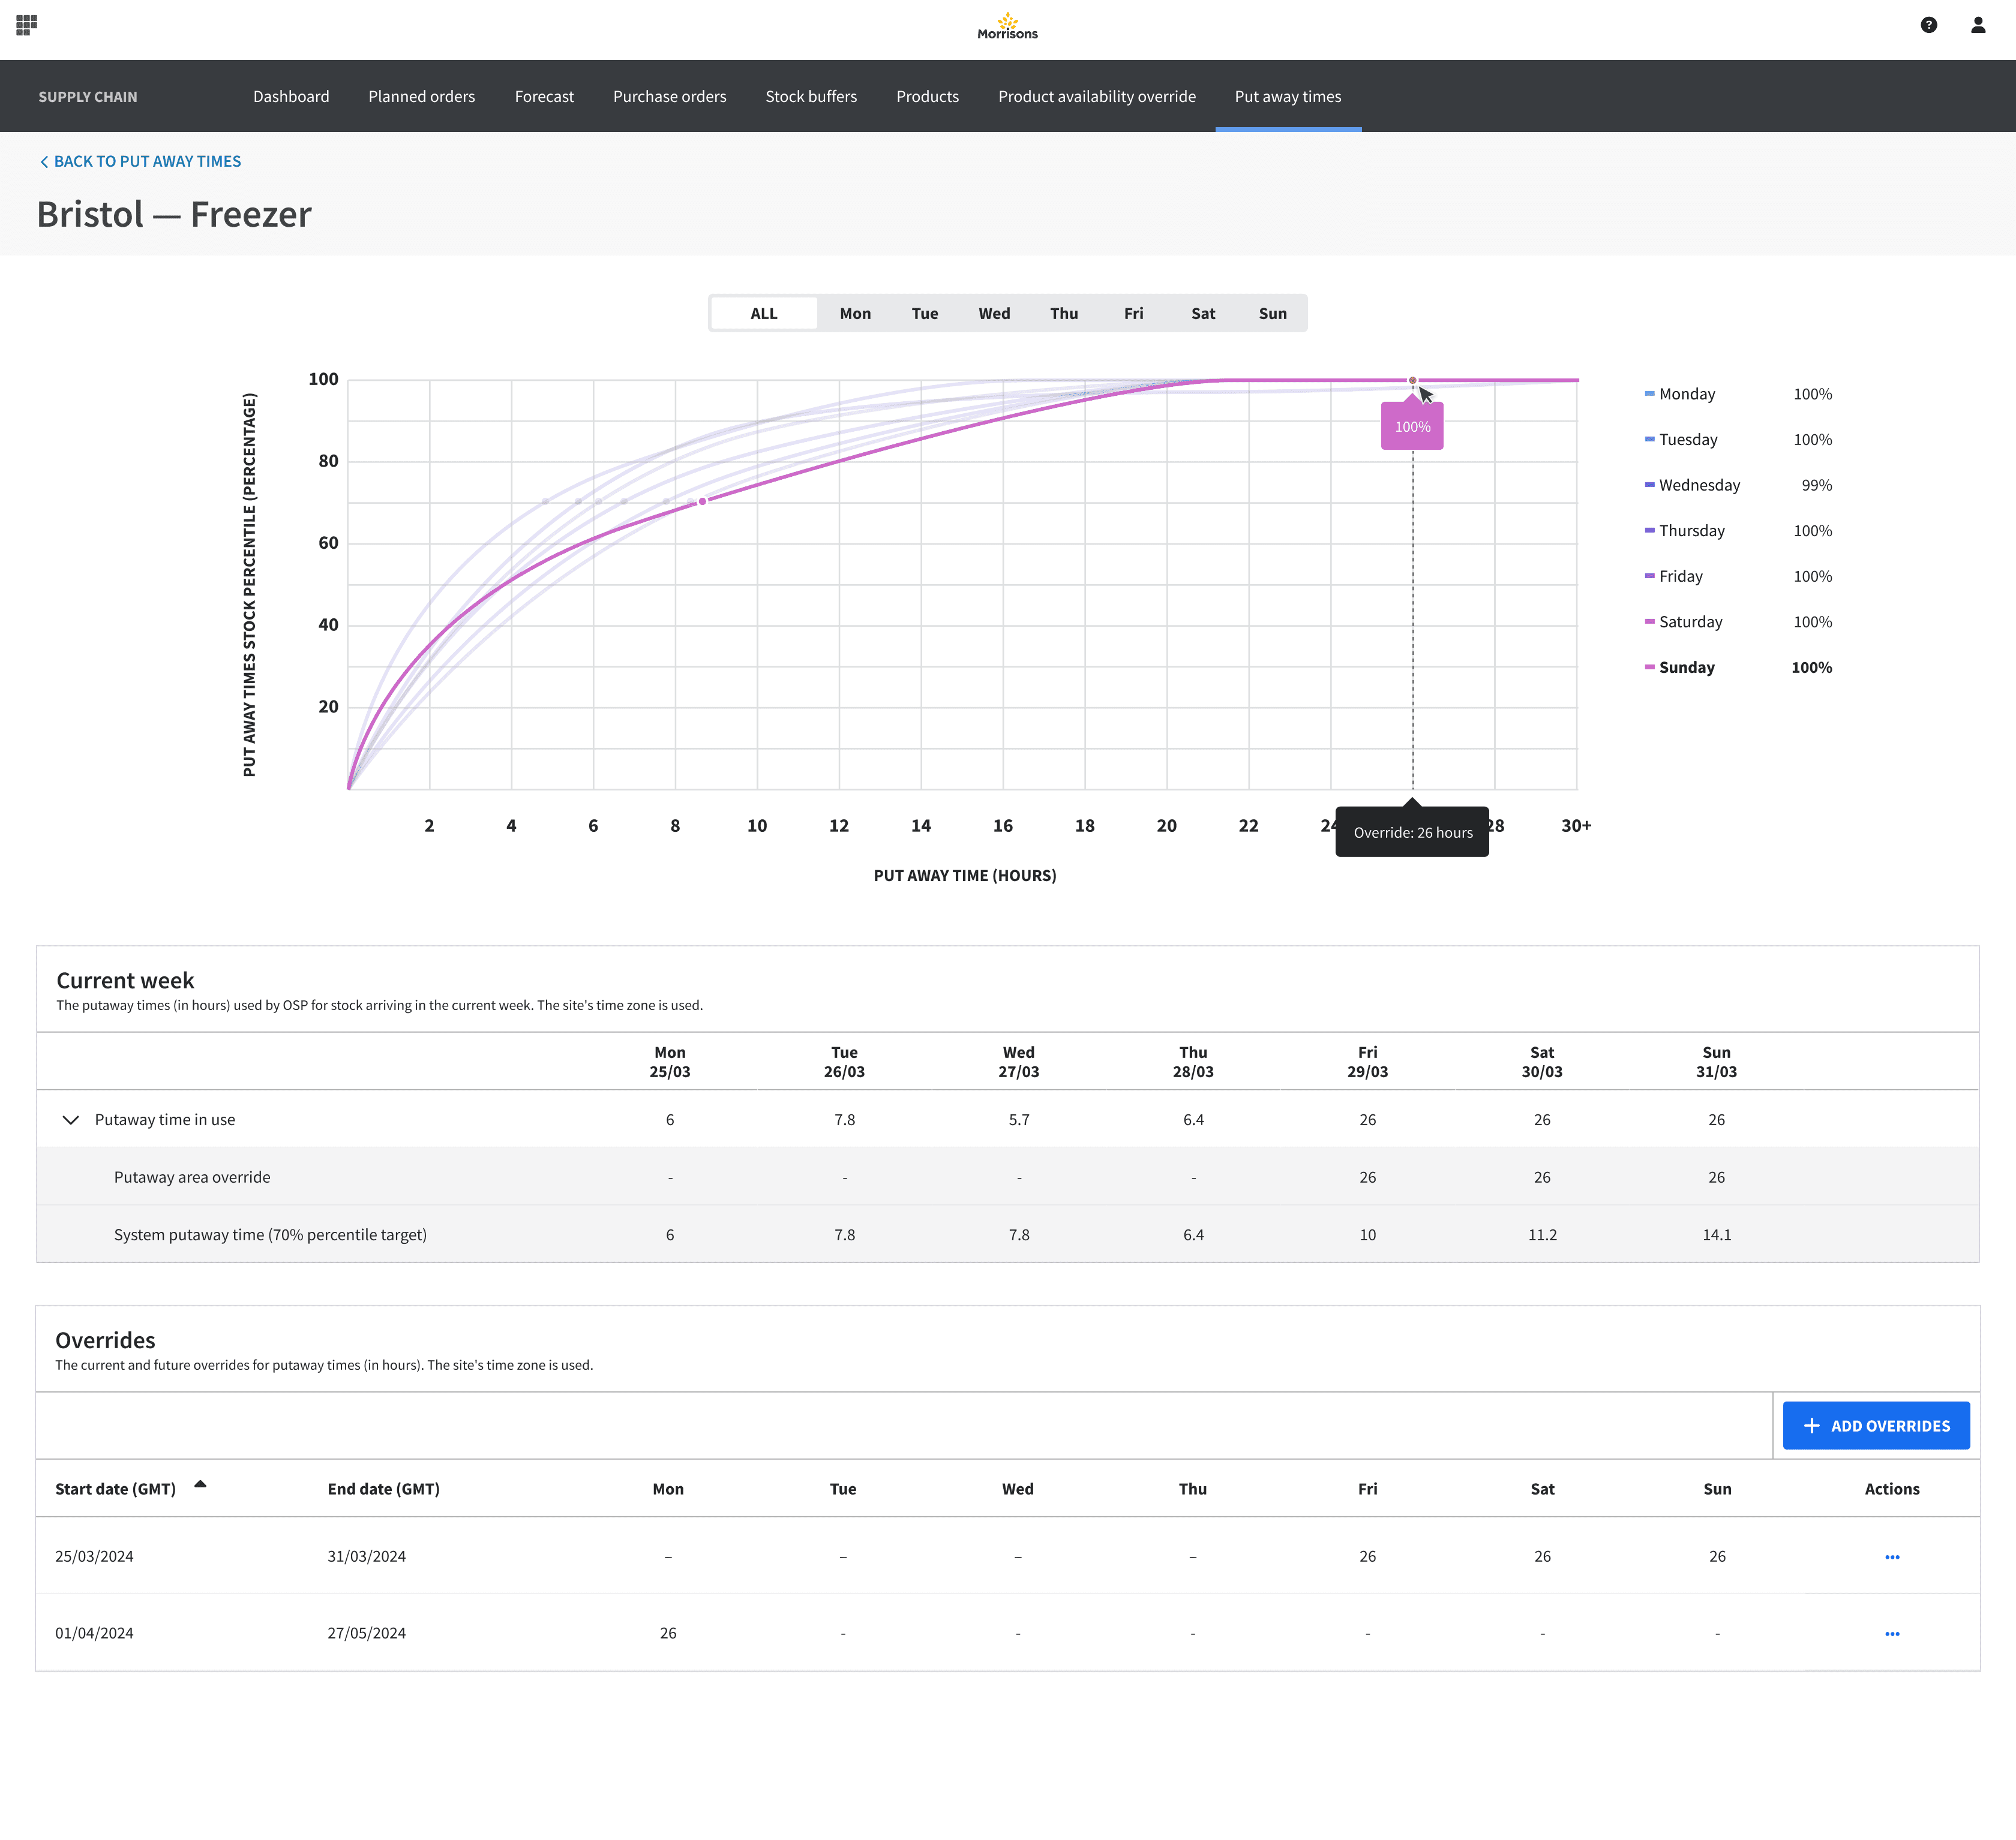Open actions menu for 01/04/2024 override
This screenshot has width=2016, height=1840.
pyautogui.click(x=1891, y=1633)
